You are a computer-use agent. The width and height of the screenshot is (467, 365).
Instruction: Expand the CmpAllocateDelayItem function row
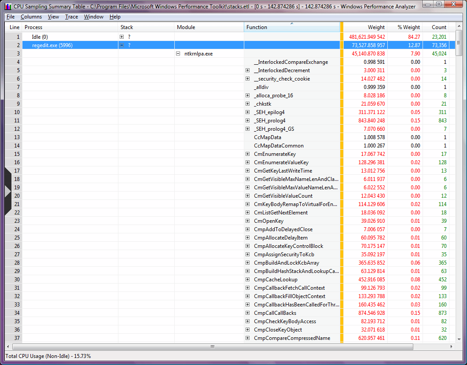coord(247,237)
